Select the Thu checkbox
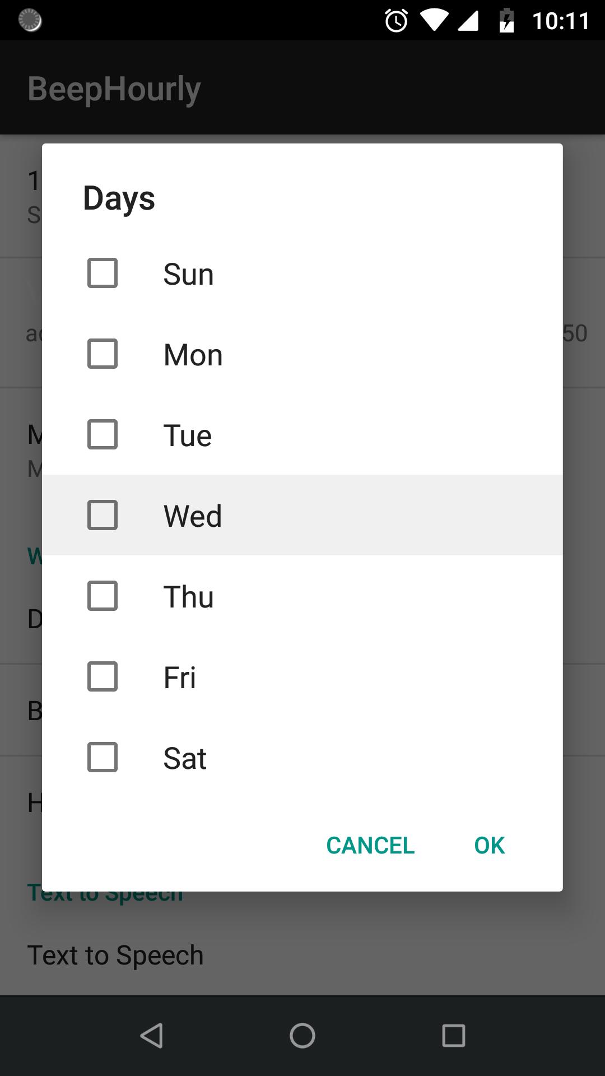Viewport: 605px width, 1076px height. [x=103, y=596]
